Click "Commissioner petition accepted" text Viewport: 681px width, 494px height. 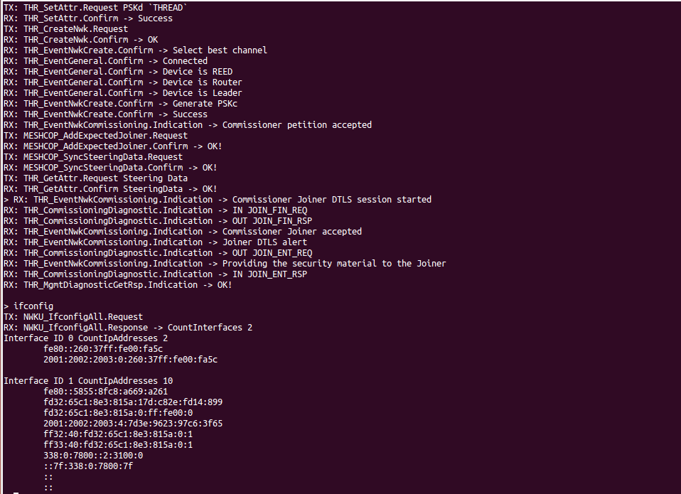pos(296,125)
